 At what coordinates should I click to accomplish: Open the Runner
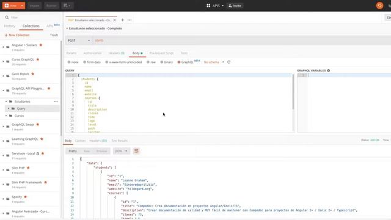[x=51, y=5]
